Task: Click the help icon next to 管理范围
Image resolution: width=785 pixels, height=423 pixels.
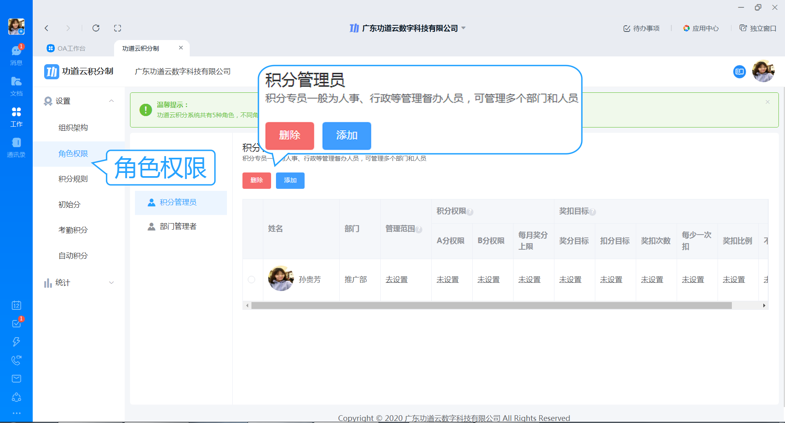Action: (x=419, y=230)
